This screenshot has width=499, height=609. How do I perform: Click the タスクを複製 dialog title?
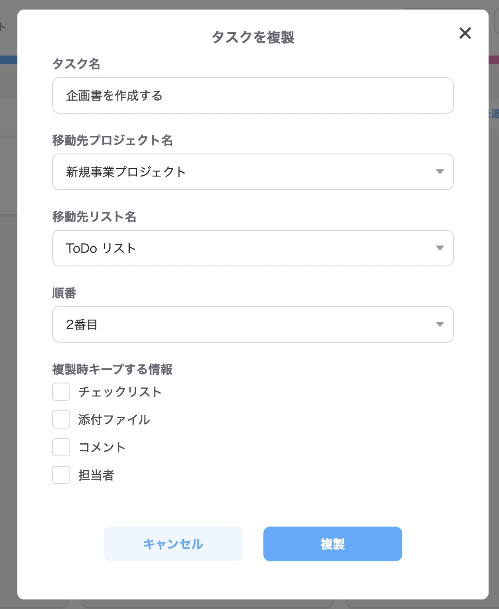pyautogui.click(x=253, y=36)
